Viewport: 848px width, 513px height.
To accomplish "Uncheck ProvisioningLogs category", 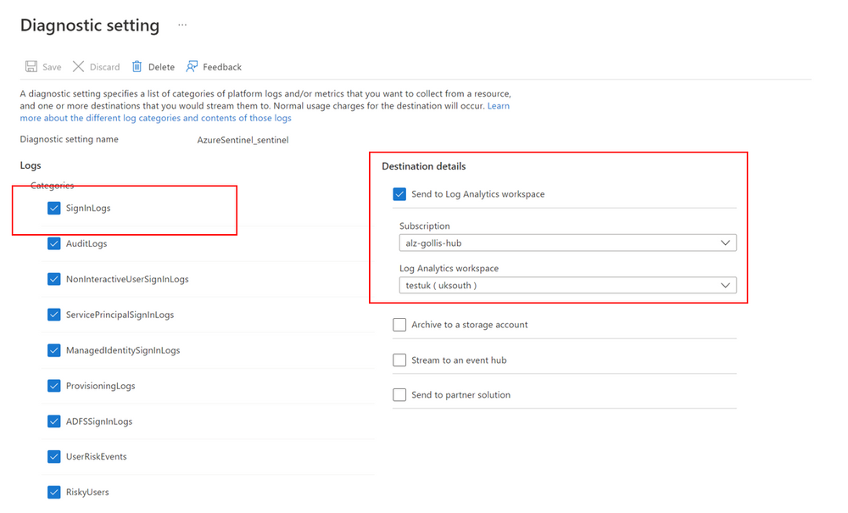I will (53, 386).
